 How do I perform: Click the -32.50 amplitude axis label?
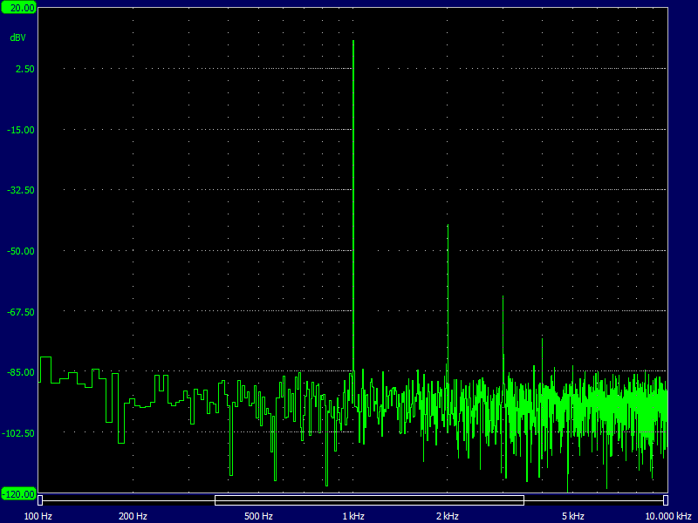tap(21, 190)
